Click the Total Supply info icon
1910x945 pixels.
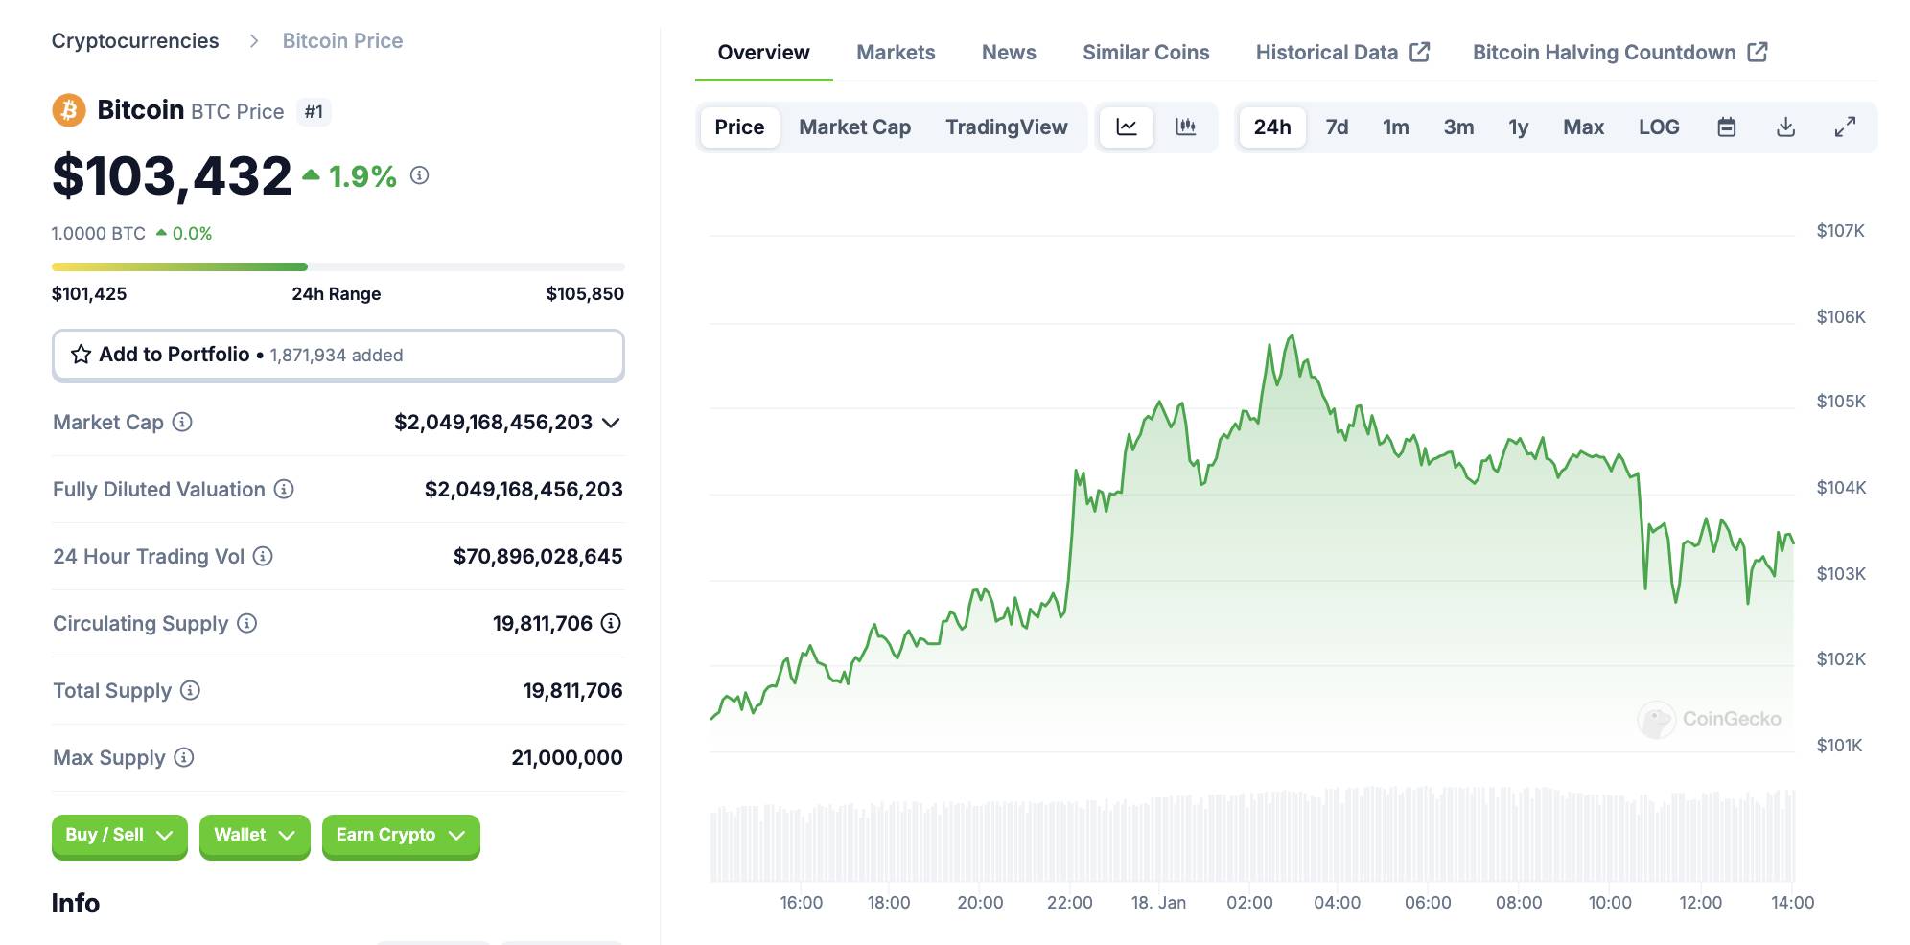click(191, 690)
